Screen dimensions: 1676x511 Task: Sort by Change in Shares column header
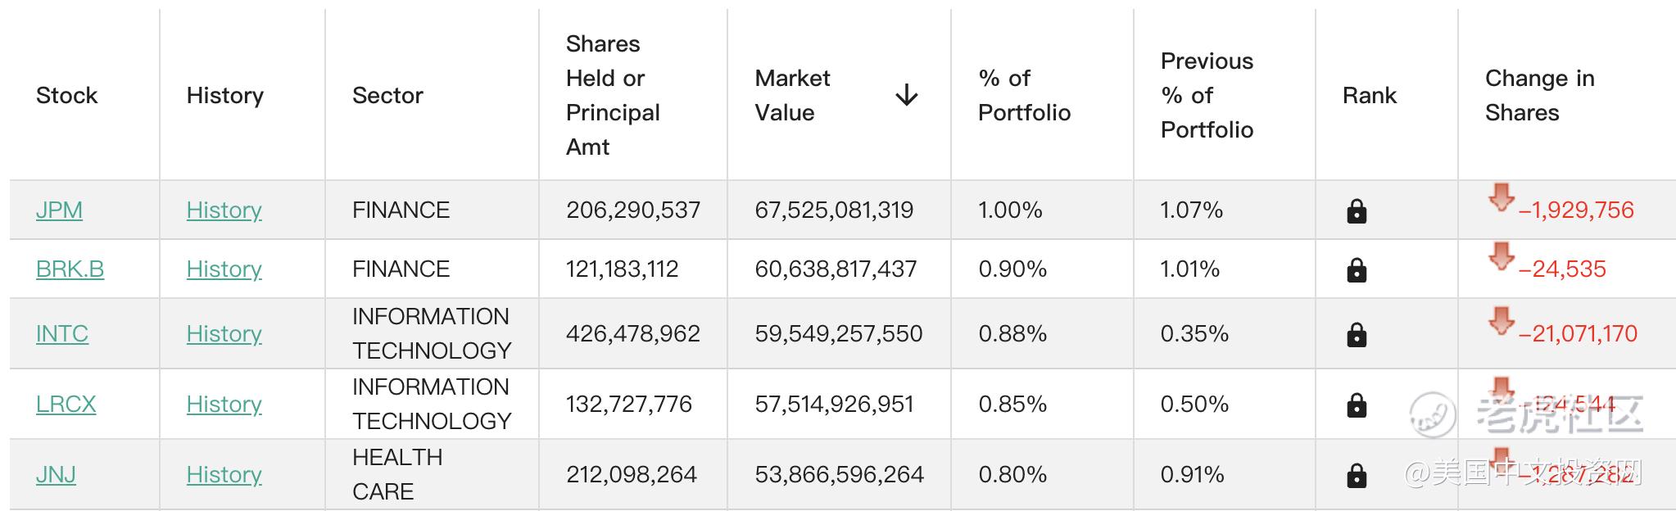tap(1539, 95)
